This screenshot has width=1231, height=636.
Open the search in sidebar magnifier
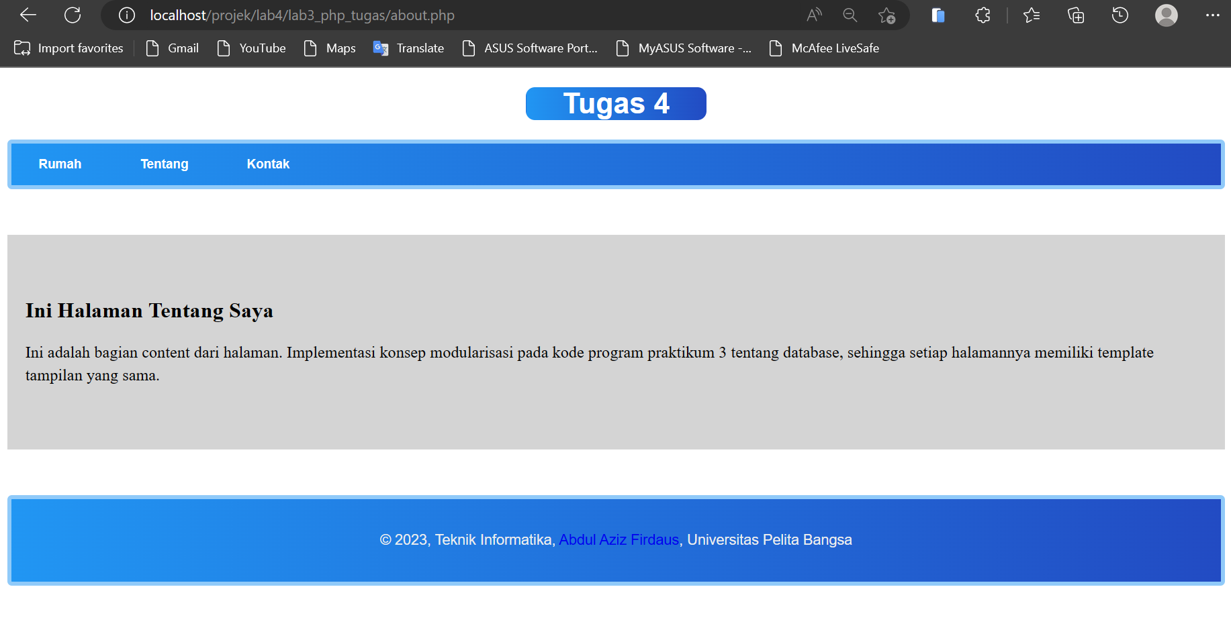850,15
